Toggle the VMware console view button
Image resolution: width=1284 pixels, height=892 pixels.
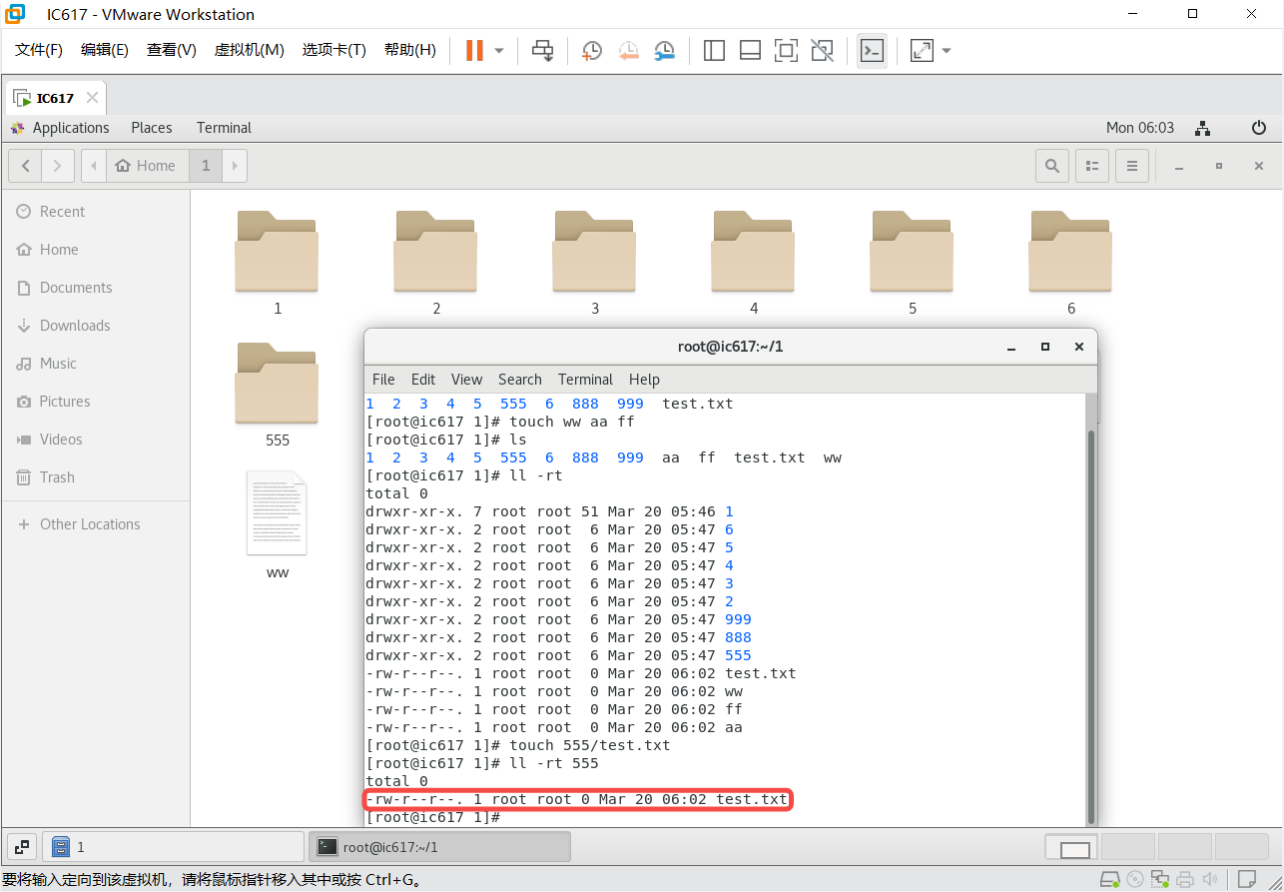(x=872, y=50)
